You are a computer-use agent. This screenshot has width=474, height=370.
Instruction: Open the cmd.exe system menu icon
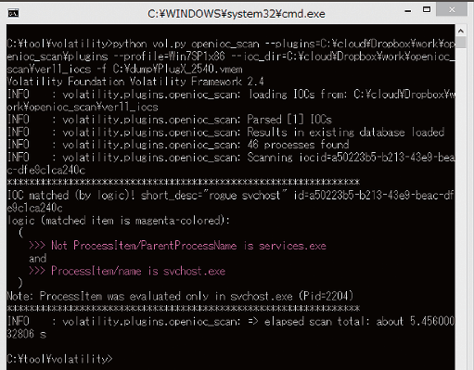click(x=13, y=13)
